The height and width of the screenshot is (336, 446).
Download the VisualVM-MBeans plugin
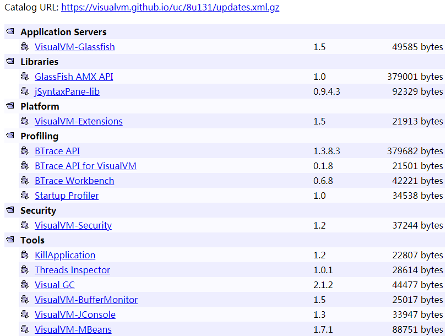(73, 329)
